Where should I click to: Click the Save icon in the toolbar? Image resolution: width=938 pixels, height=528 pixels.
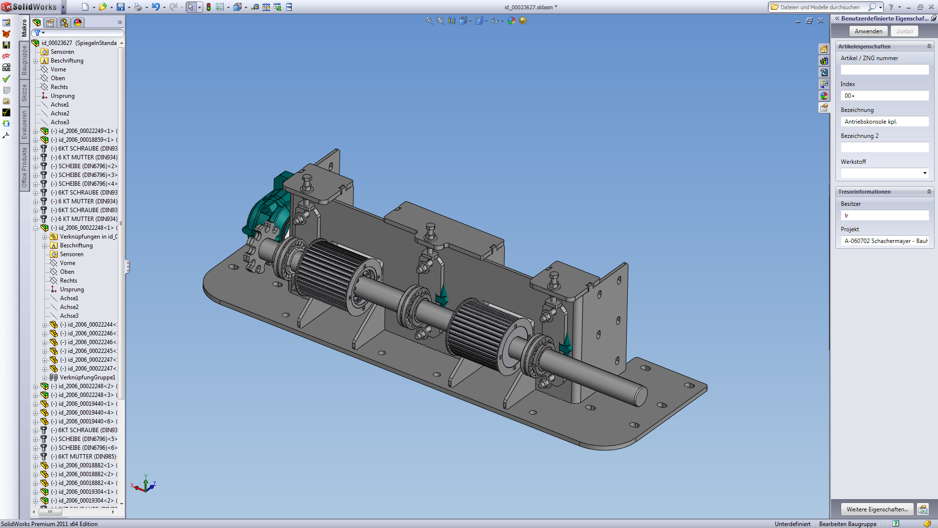pos(120,7)
